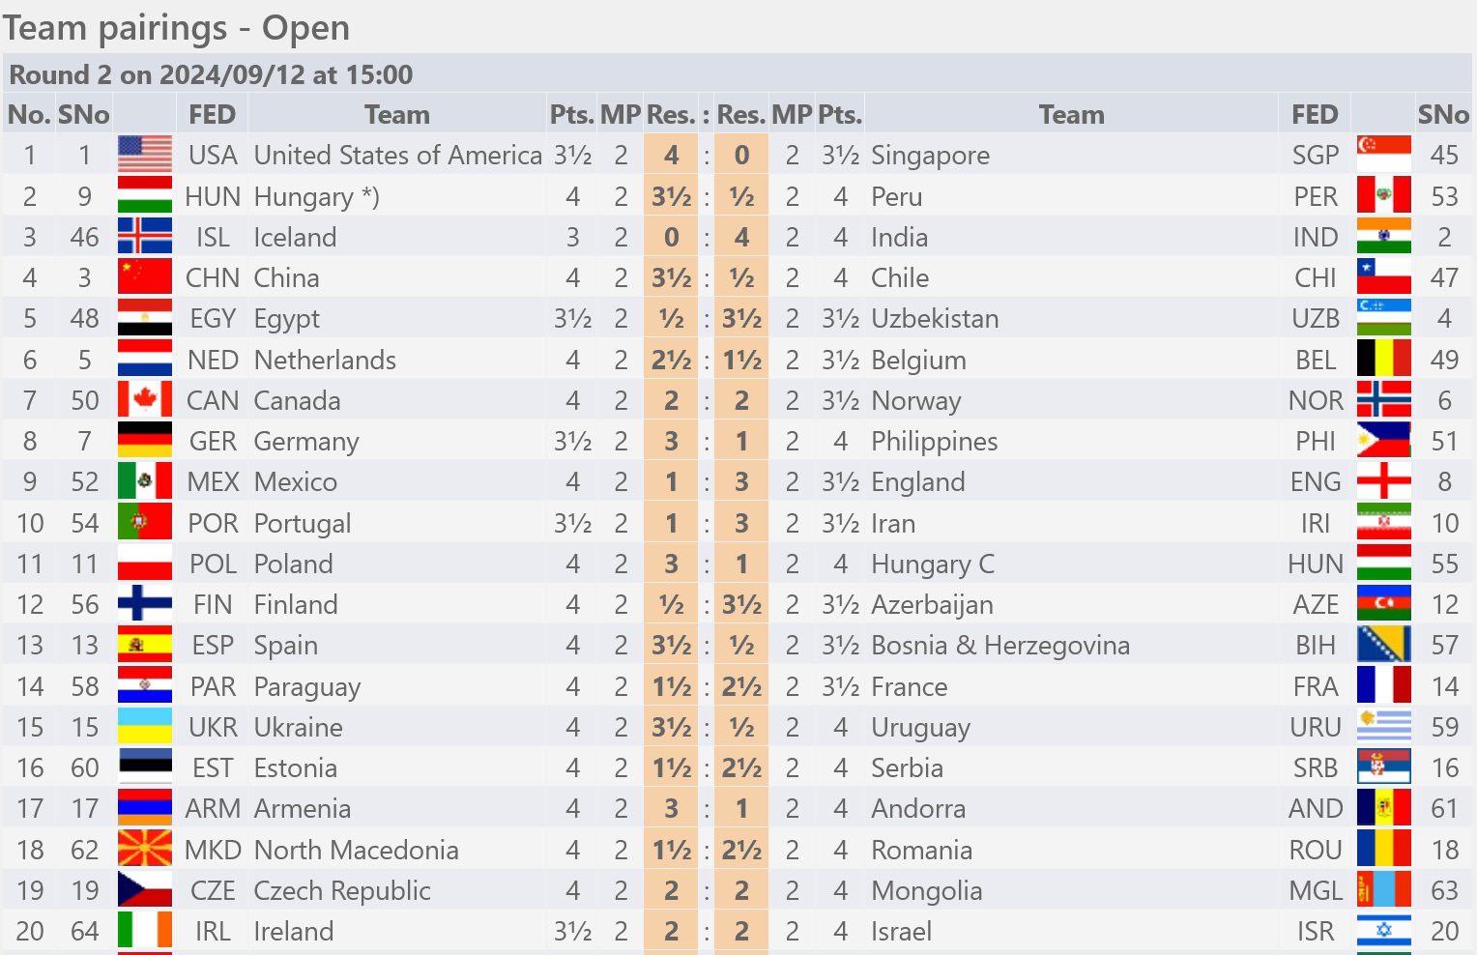Click the United States flag icon
The height and width of the screenshot is (955, 1477).
pyautogui.click(x=145, y=155)
